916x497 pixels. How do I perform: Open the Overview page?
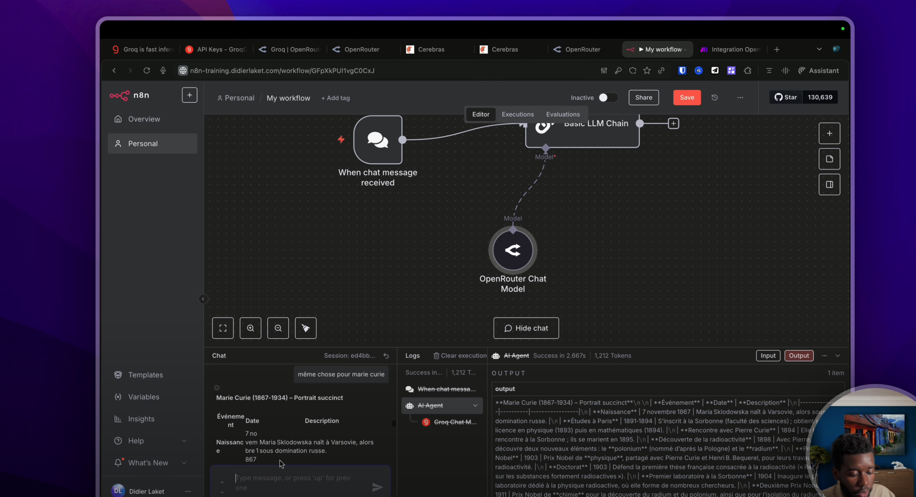point(152,119)
